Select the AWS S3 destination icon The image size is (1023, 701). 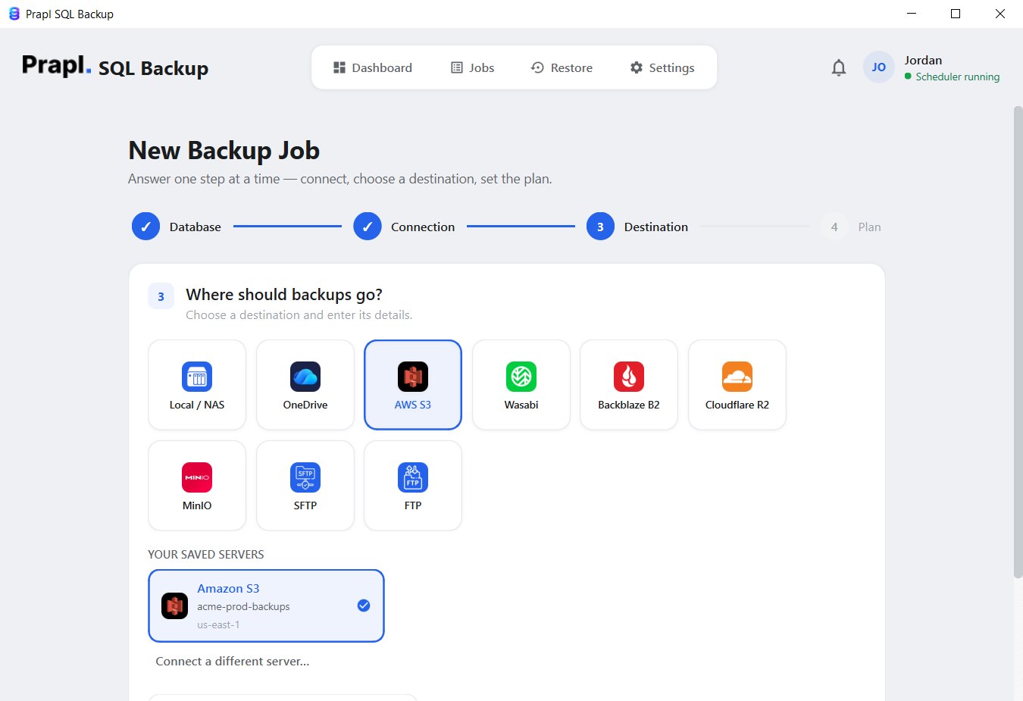[x=413, y=377]
